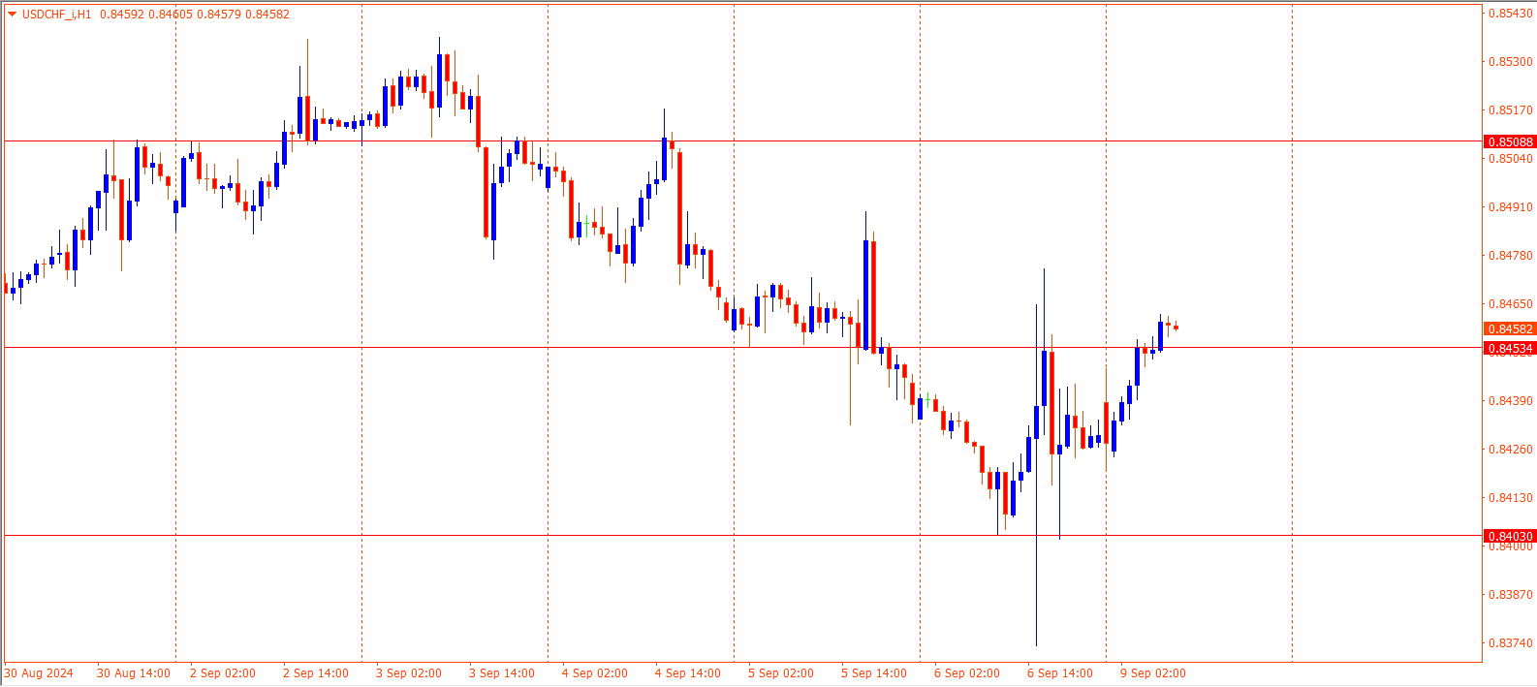Click the 0.84582 current price tag
1537x687 pixels.
tap(1510, 329)
